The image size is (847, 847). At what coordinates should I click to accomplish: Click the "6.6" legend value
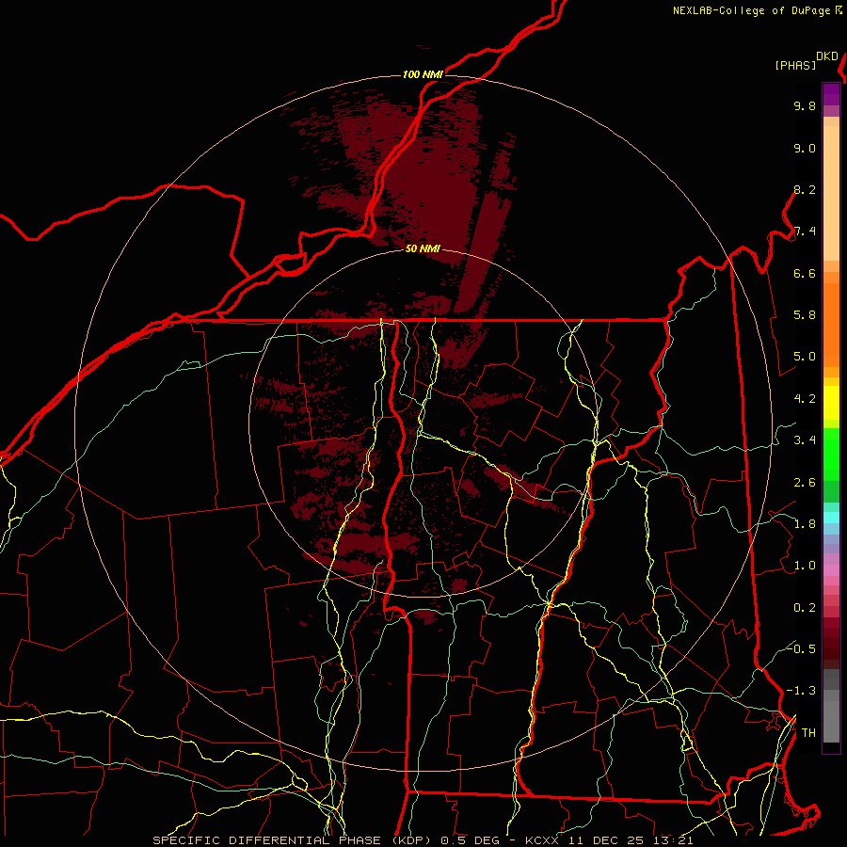pyautogui.click(x=805, y=273)
